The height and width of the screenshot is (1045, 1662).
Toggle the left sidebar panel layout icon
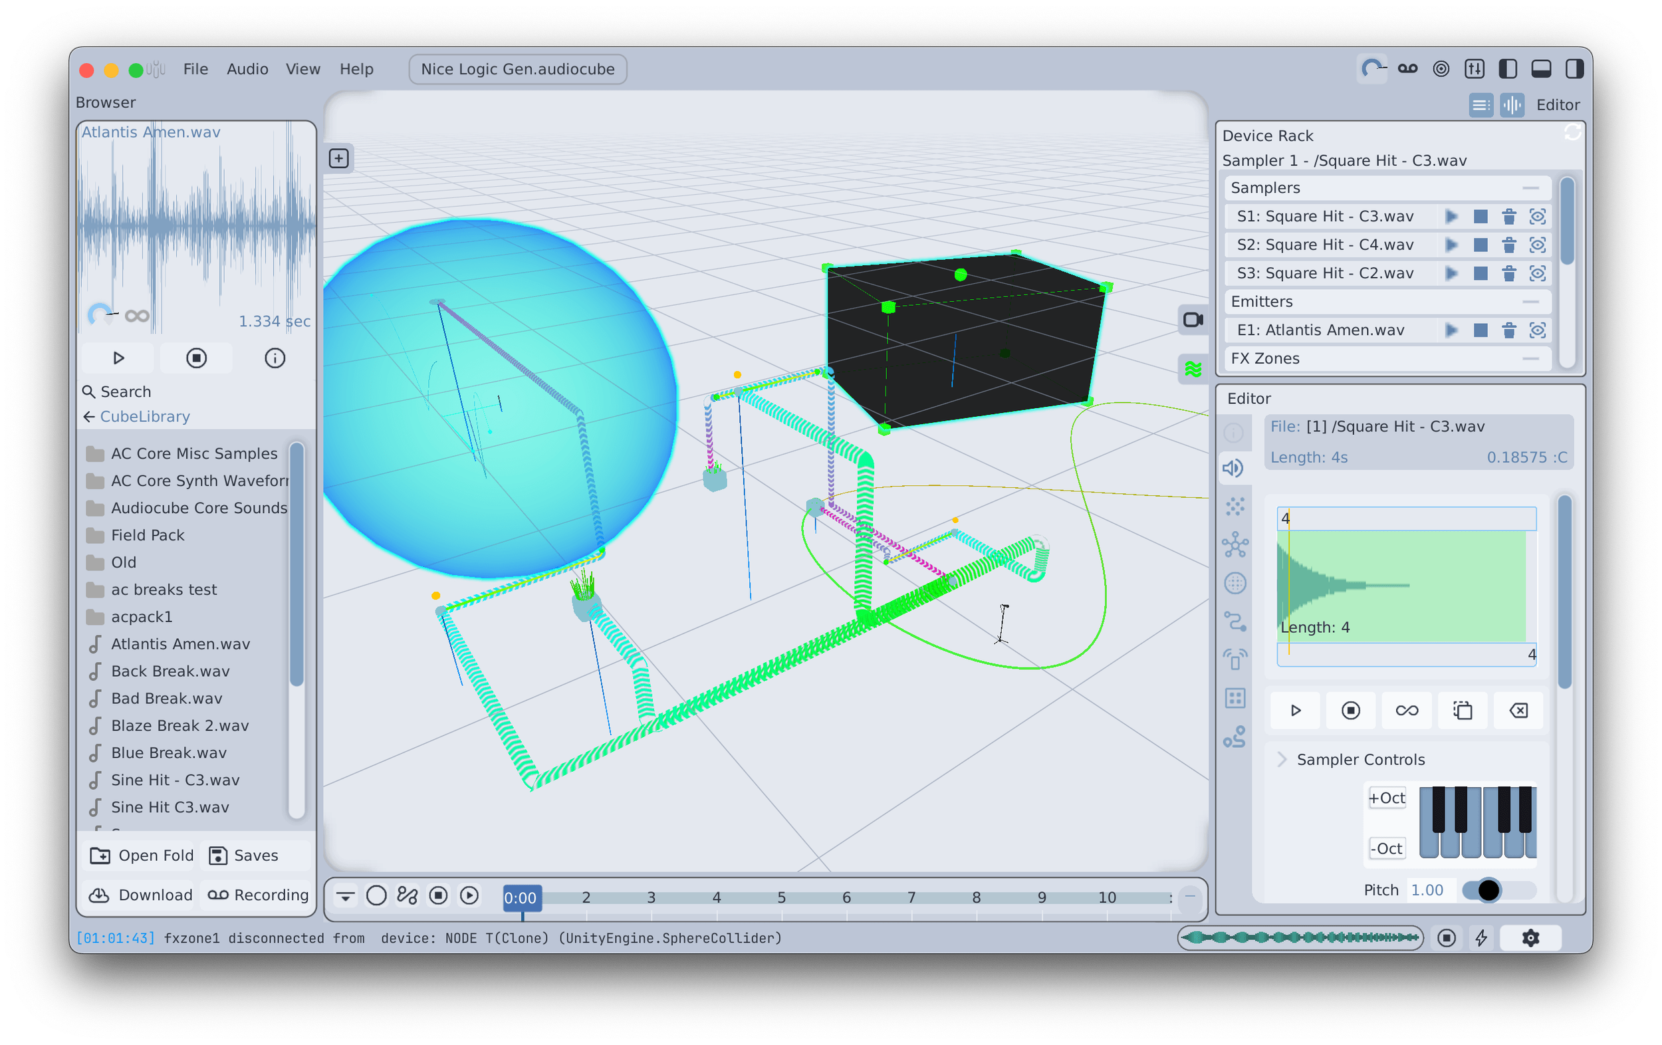pos(1508,69)
